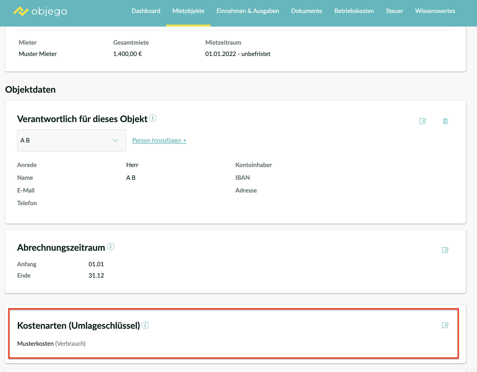The image size is (477, 372).
Task: Navigate to Betriebskosten
Action: point(354,11)
